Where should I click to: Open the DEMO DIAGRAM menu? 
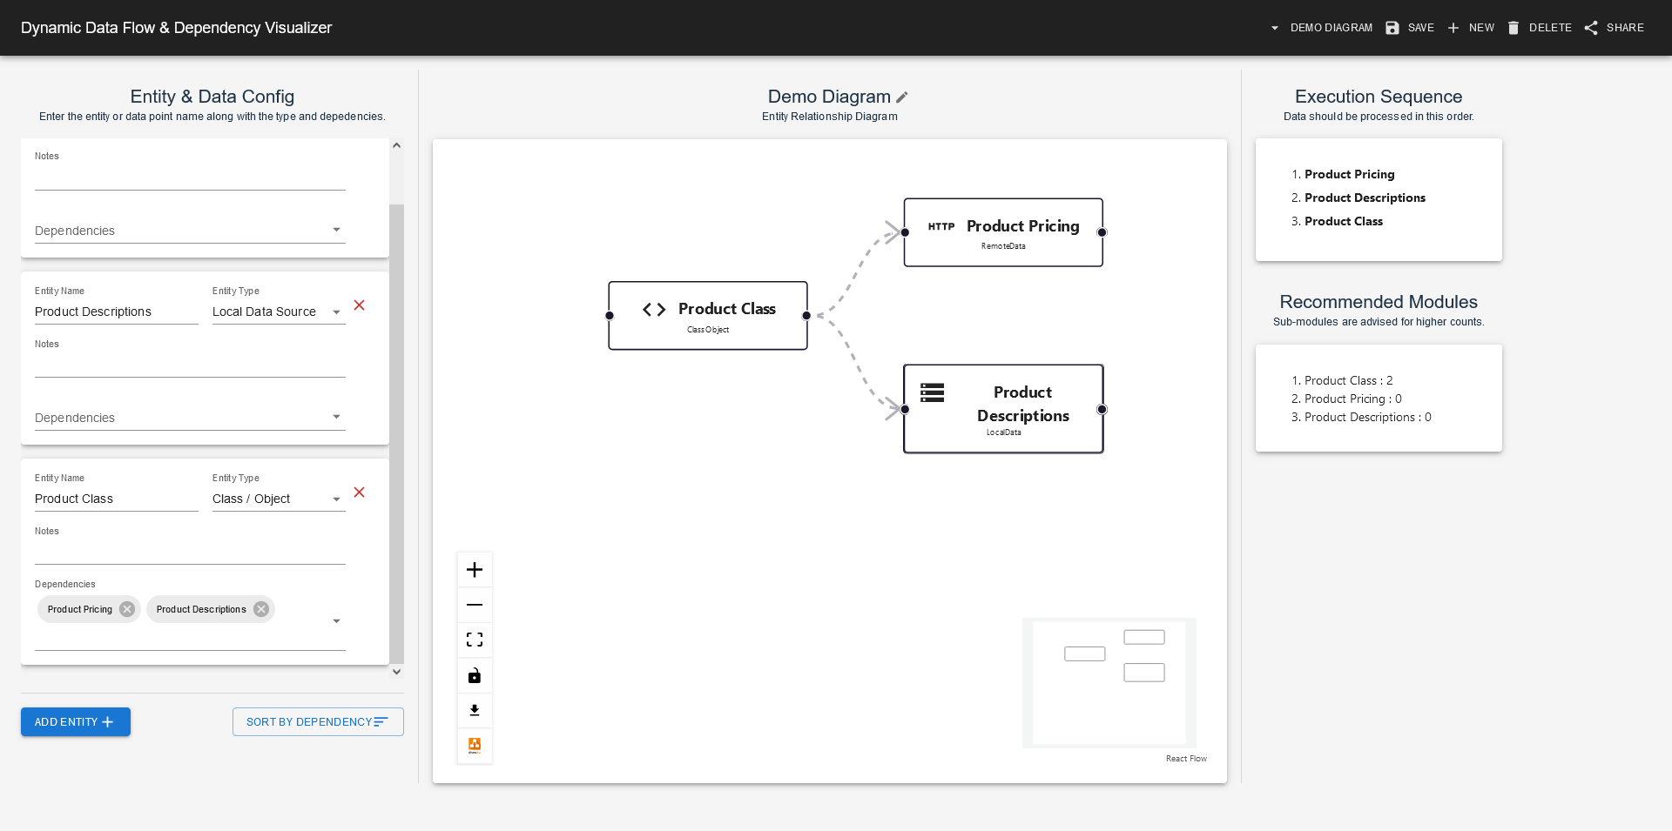(x=1330, y=27)
